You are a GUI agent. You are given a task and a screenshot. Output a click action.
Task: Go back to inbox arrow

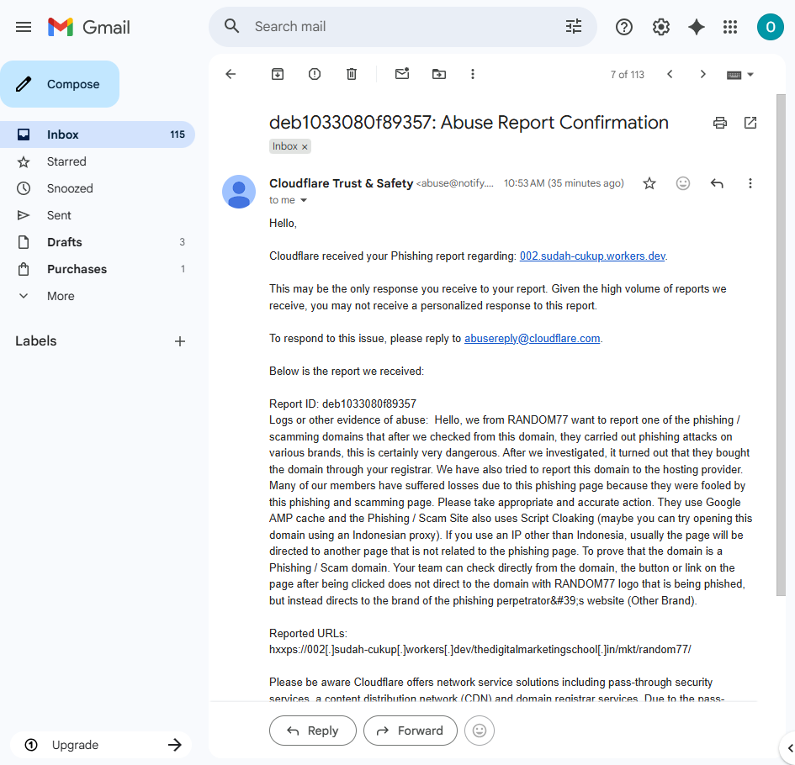pos(231,75)
